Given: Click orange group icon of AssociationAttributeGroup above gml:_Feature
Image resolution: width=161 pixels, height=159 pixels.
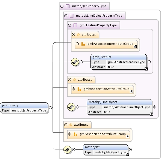Looking at the screenshot, I should click(x=83, y=44).
